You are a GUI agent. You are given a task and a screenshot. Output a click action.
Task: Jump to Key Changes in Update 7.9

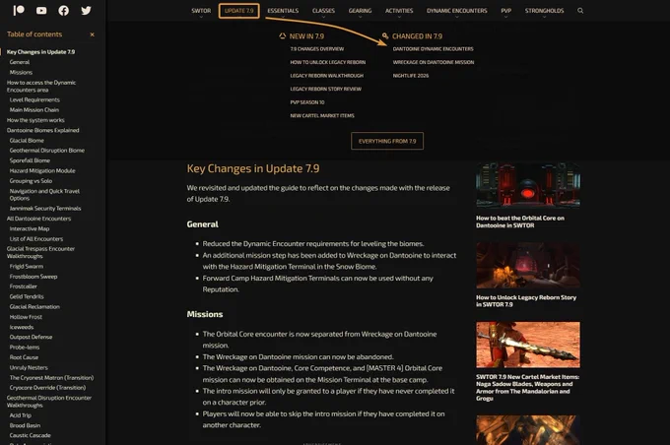point(40,52)
